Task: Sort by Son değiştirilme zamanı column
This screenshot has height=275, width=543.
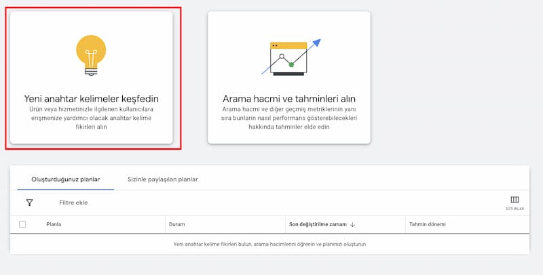Action: tap(318, 224)
